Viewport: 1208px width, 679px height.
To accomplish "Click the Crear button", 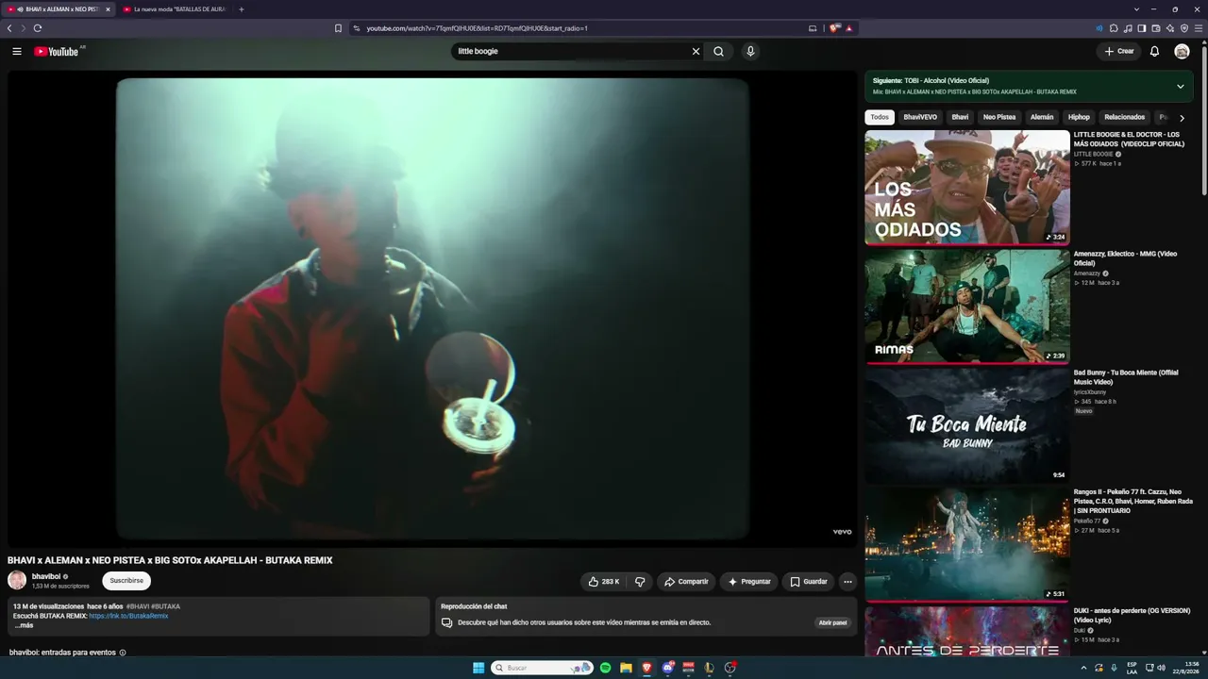I will [1119, 52].
